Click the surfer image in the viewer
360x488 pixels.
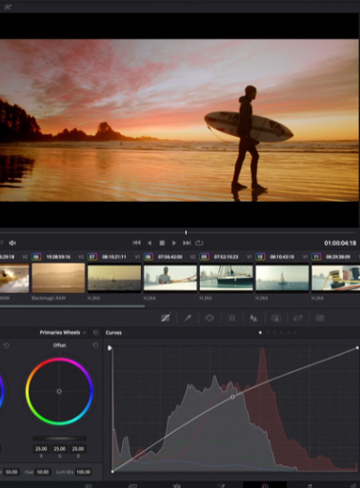click(x=179, y=120)
